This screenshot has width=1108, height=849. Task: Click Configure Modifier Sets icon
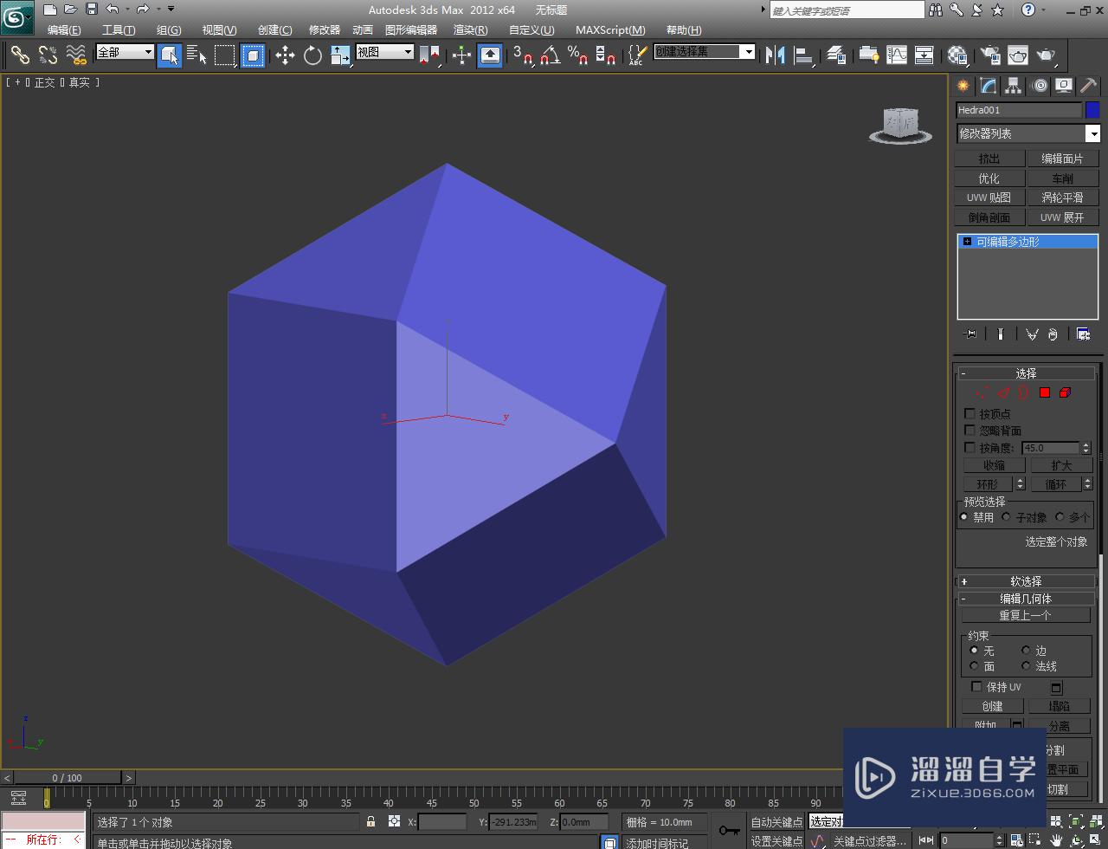point(1083,334)
